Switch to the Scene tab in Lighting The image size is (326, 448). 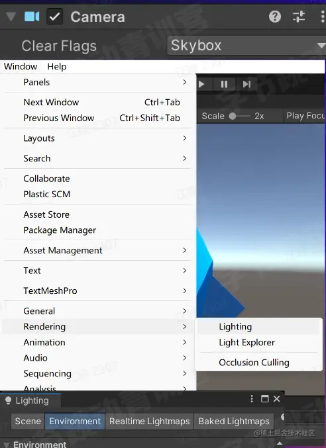pyautogui.click(x=28, y=421)
